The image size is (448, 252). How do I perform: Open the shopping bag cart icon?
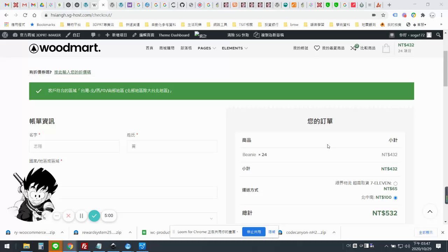(x=386, y=48)
